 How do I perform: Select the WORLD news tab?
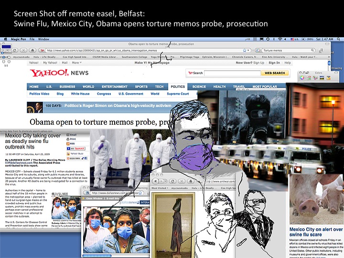click(x=88, y=86)
